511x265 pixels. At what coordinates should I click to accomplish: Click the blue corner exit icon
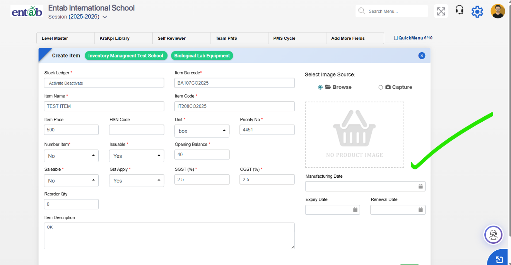(499, 259)
